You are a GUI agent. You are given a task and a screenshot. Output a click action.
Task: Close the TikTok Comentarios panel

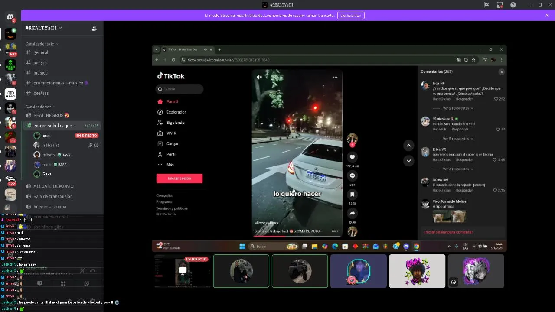(x=502, y=72)
